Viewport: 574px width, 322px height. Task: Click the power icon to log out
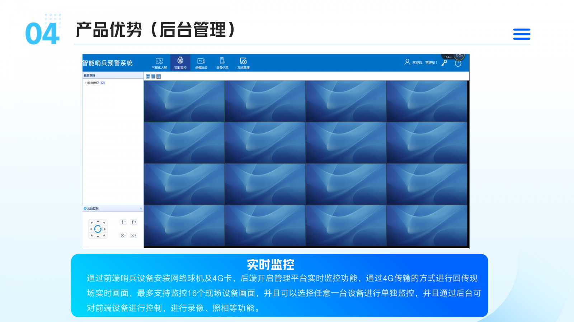458,63
